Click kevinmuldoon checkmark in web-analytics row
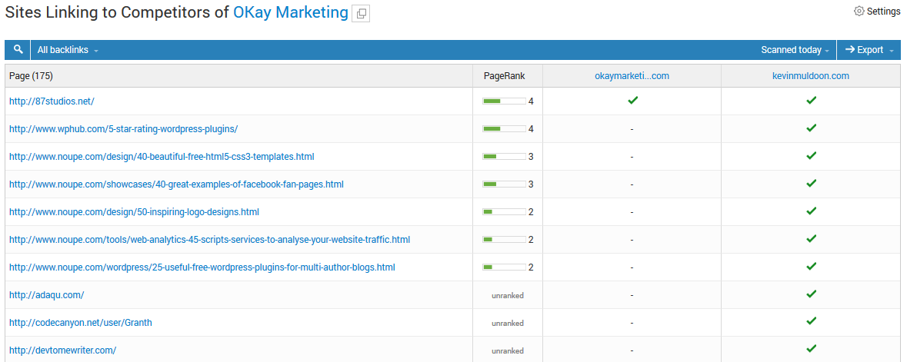The width and height of the screenshot is (907, 362). (811, 238)
